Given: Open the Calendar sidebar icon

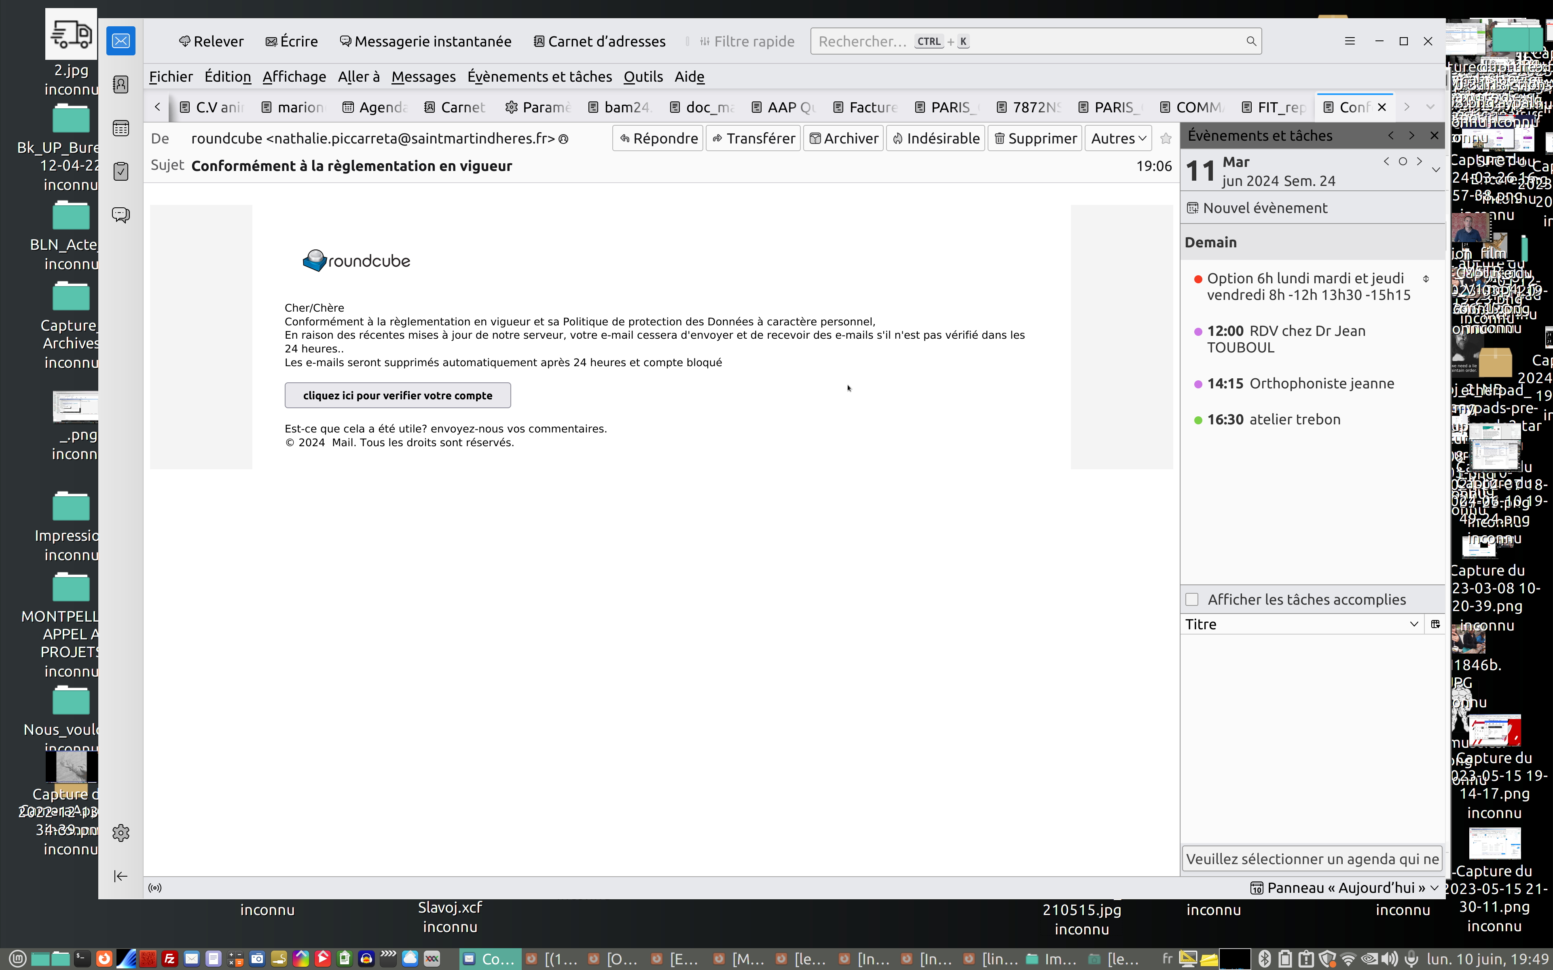Looking at the screenshot, I should [121, 128].
